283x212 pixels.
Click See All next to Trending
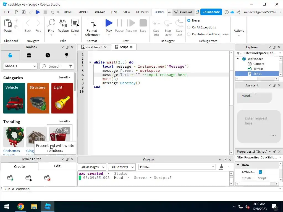point(64,121)
